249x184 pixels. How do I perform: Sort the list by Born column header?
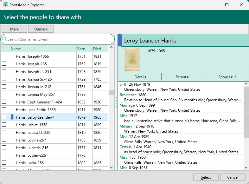coord(81,49)
